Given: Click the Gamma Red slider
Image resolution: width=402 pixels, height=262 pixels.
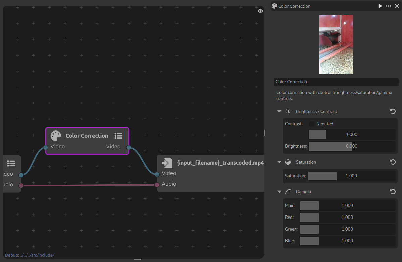Looking at the screenshot, I should pos(347,217).
